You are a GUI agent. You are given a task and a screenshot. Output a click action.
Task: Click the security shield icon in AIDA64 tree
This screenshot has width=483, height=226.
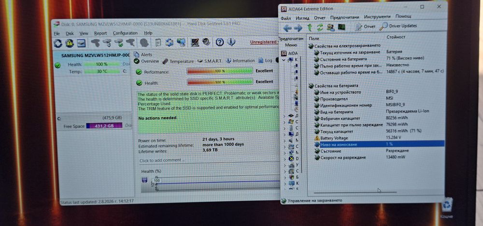[291, 177]
